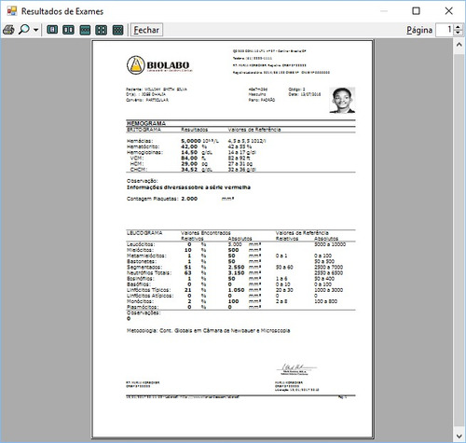466x443 pixels.
Task: Click the vertical scrollbar down arrow
Action: click(459, 436)
